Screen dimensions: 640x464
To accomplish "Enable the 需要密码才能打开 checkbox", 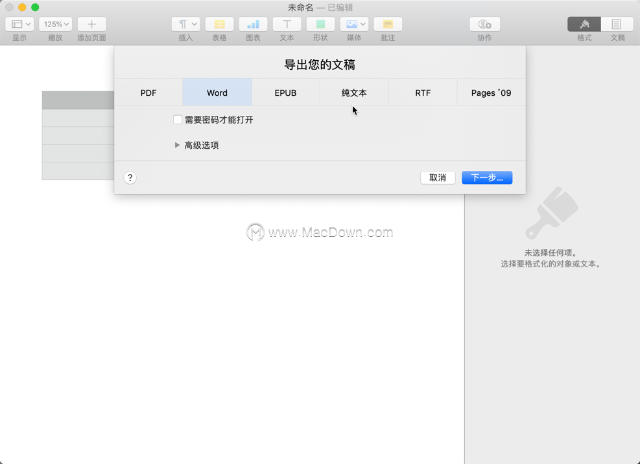I will [178, 119].
